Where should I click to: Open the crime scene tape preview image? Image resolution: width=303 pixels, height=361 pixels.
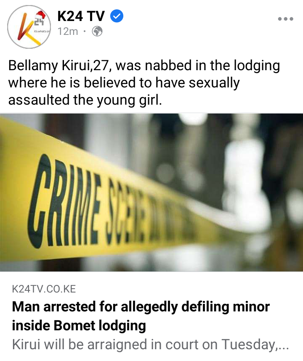click(151, 192)
